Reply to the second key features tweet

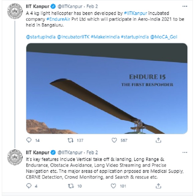[29, 186]
